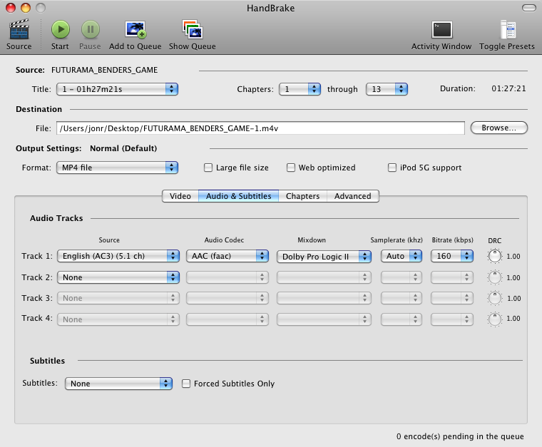Image resolution: width=542 pixels, height=447 pixels.
Task: Click the Toggle Presets drawer icon
Action: click(508, 29)
